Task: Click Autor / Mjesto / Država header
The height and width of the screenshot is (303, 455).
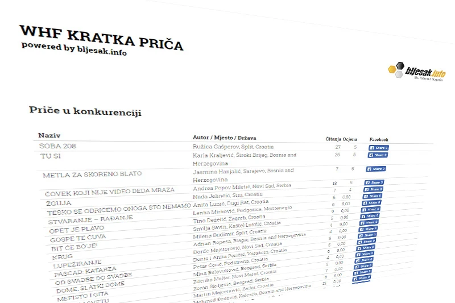Action: 224,138
